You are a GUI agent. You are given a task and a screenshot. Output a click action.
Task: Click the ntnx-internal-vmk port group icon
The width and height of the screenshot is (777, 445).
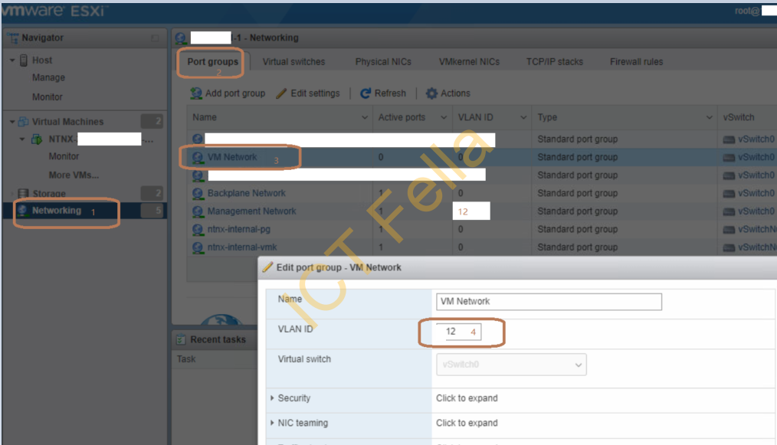tap(198, 247)
